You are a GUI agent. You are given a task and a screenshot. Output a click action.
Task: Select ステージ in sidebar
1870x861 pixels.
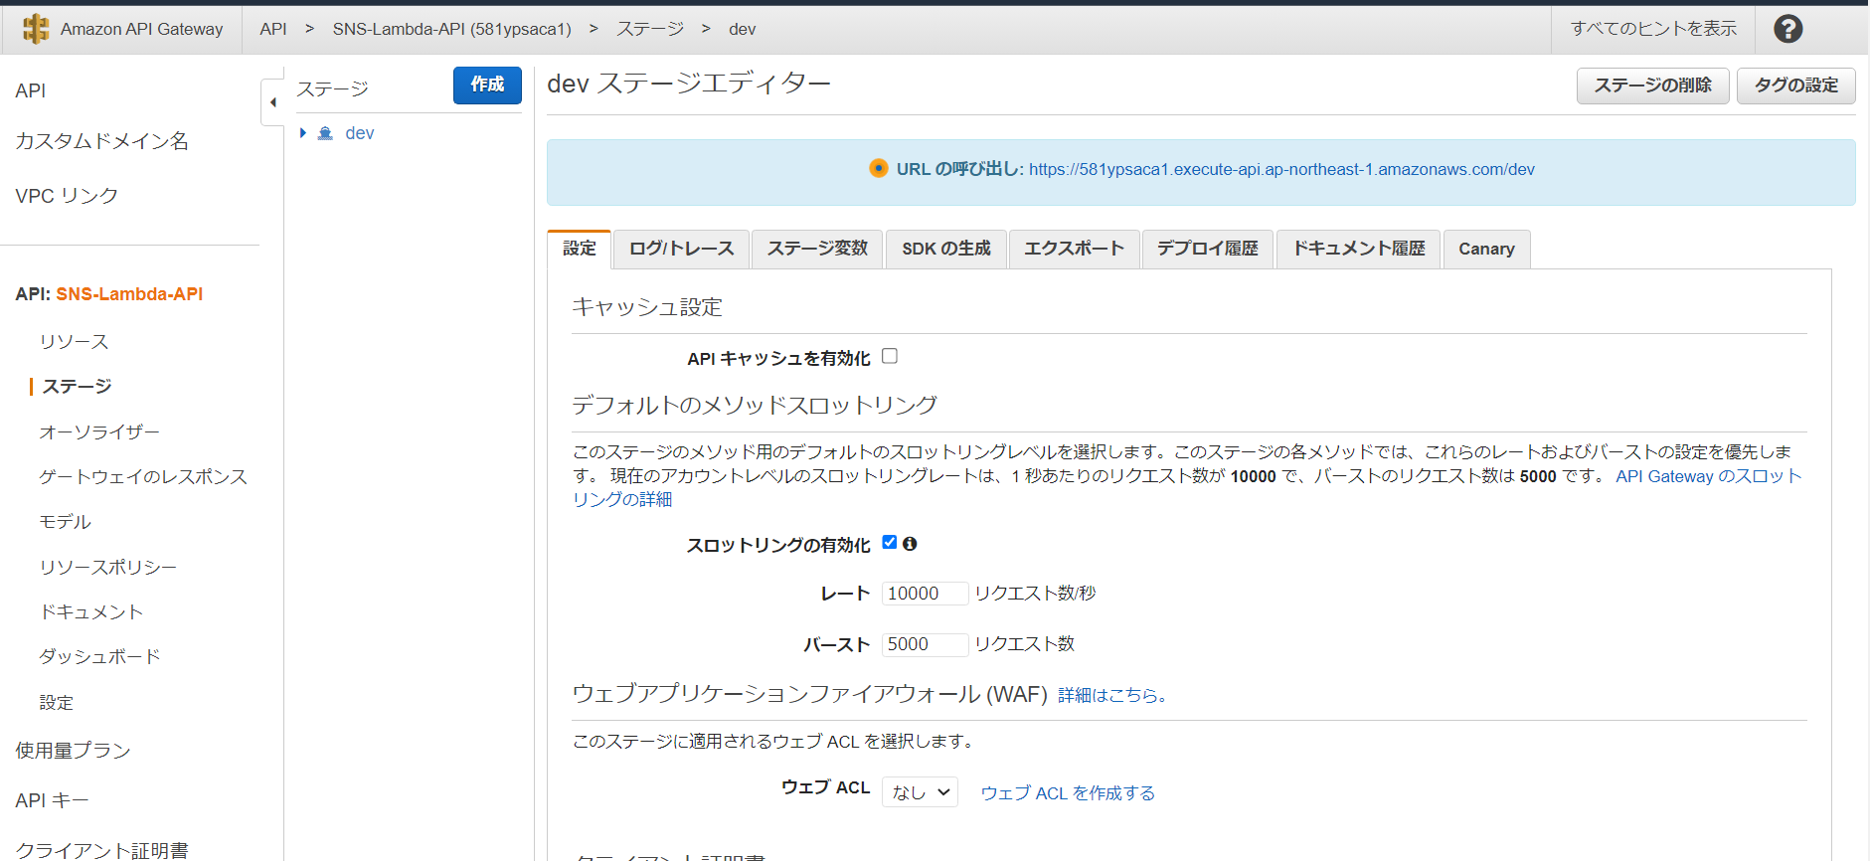click(x=77, y=386)
